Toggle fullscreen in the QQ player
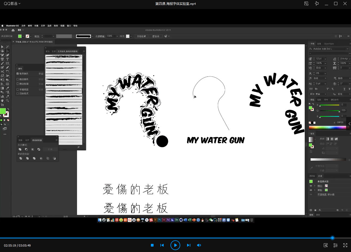The height and width of the screenshot is (252, 351). tap(345, 245)
